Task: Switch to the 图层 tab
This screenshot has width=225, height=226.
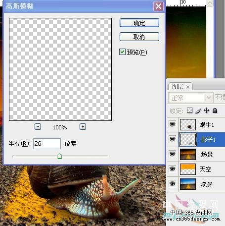Action: coord(178,87)
